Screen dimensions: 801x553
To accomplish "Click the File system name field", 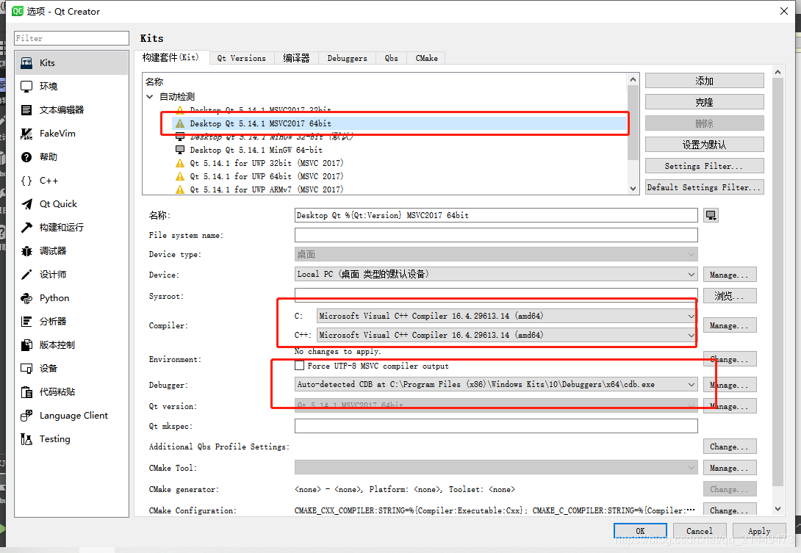I will tap(496, 235).
